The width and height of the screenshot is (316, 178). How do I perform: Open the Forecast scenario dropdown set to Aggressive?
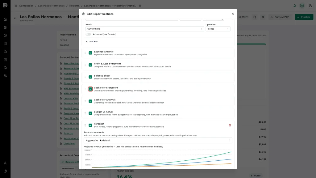click(158, 141)
